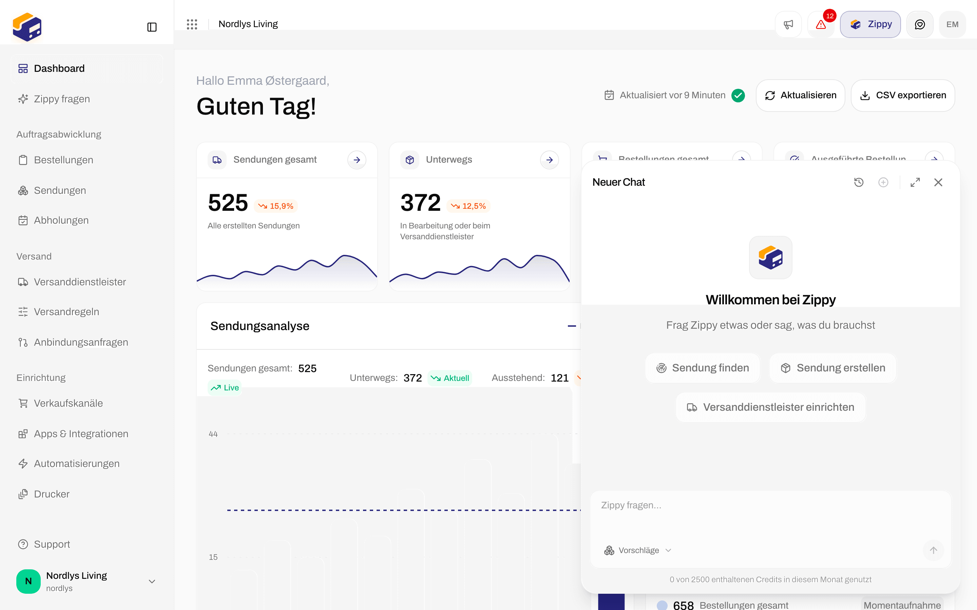The image size is (977, 610).
Task: Open Bestellungen page
Action: pyautogui.click(x=87, y=160)
